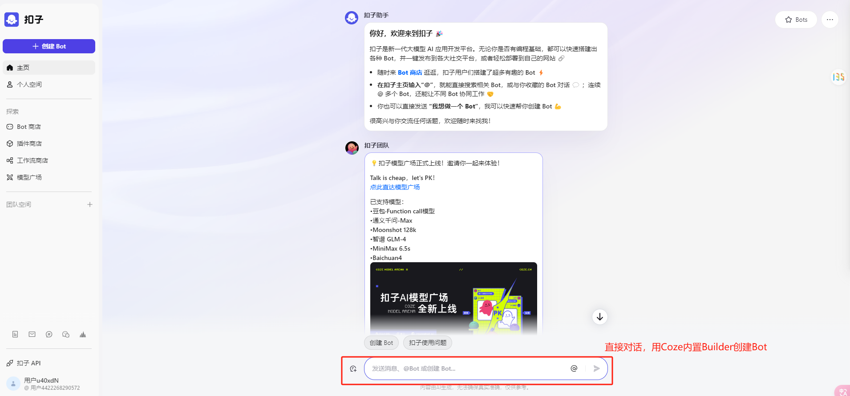
Task: Click the 团队空间 section label
Action: coord(19,204)
